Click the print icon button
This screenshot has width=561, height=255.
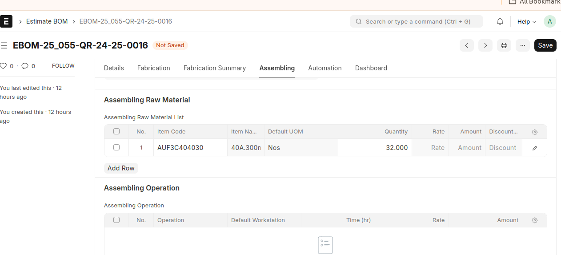504,45
